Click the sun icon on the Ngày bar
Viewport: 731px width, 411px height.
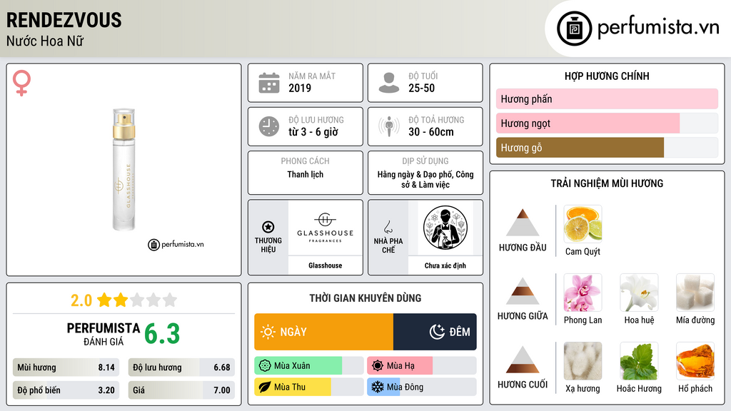[x=268, y=332]
